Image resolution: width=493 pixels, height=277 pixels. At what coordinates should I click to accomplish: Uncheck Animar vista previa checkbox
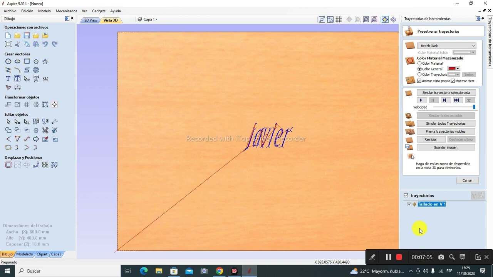tap(419, 81)
